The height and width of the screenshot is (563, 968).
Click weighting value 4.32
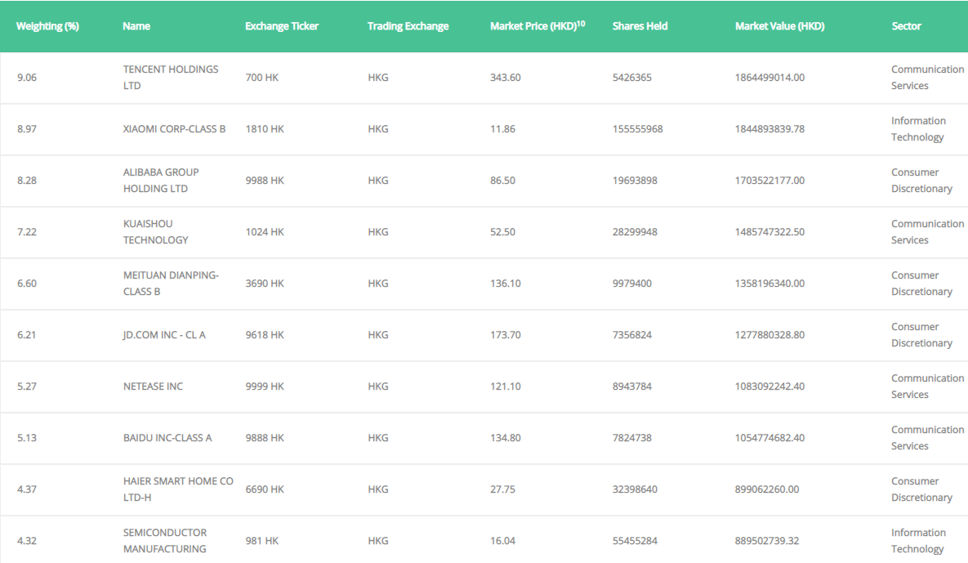click(x=26, y=541)
